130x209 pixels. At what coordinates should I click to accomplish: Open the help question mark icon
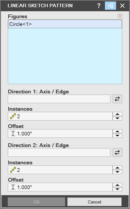pyautogui.click(x=99, y=5)
